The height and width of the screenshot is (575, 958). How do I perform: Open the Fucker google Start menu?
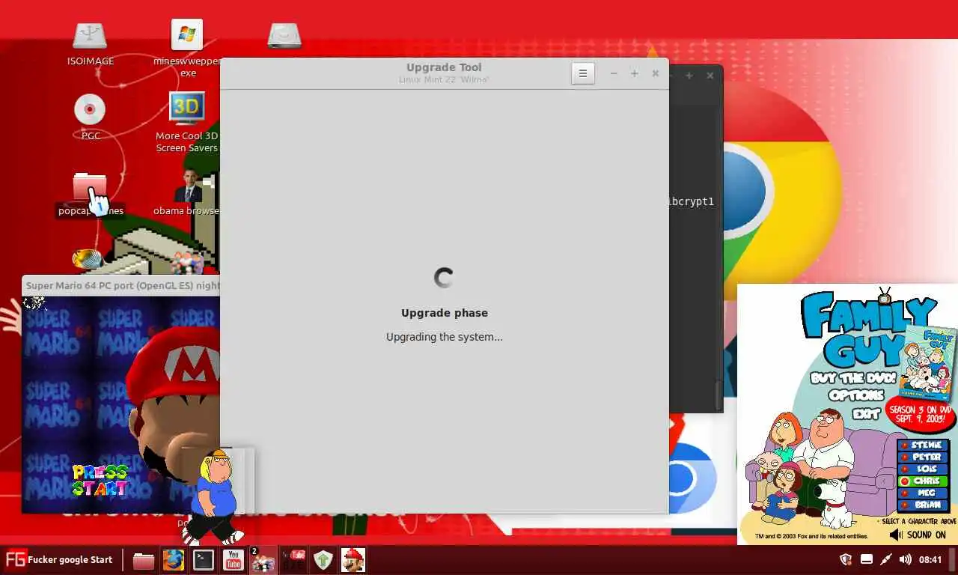click(58, 560)
